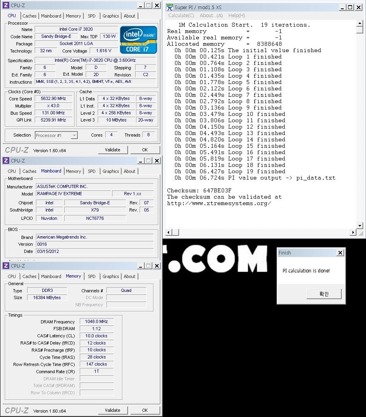Image resolution: width=366 pixels, height=417 pixels.
Task: Click the CAS# Latency value 10.0 clocks
Action: point(96,336)
